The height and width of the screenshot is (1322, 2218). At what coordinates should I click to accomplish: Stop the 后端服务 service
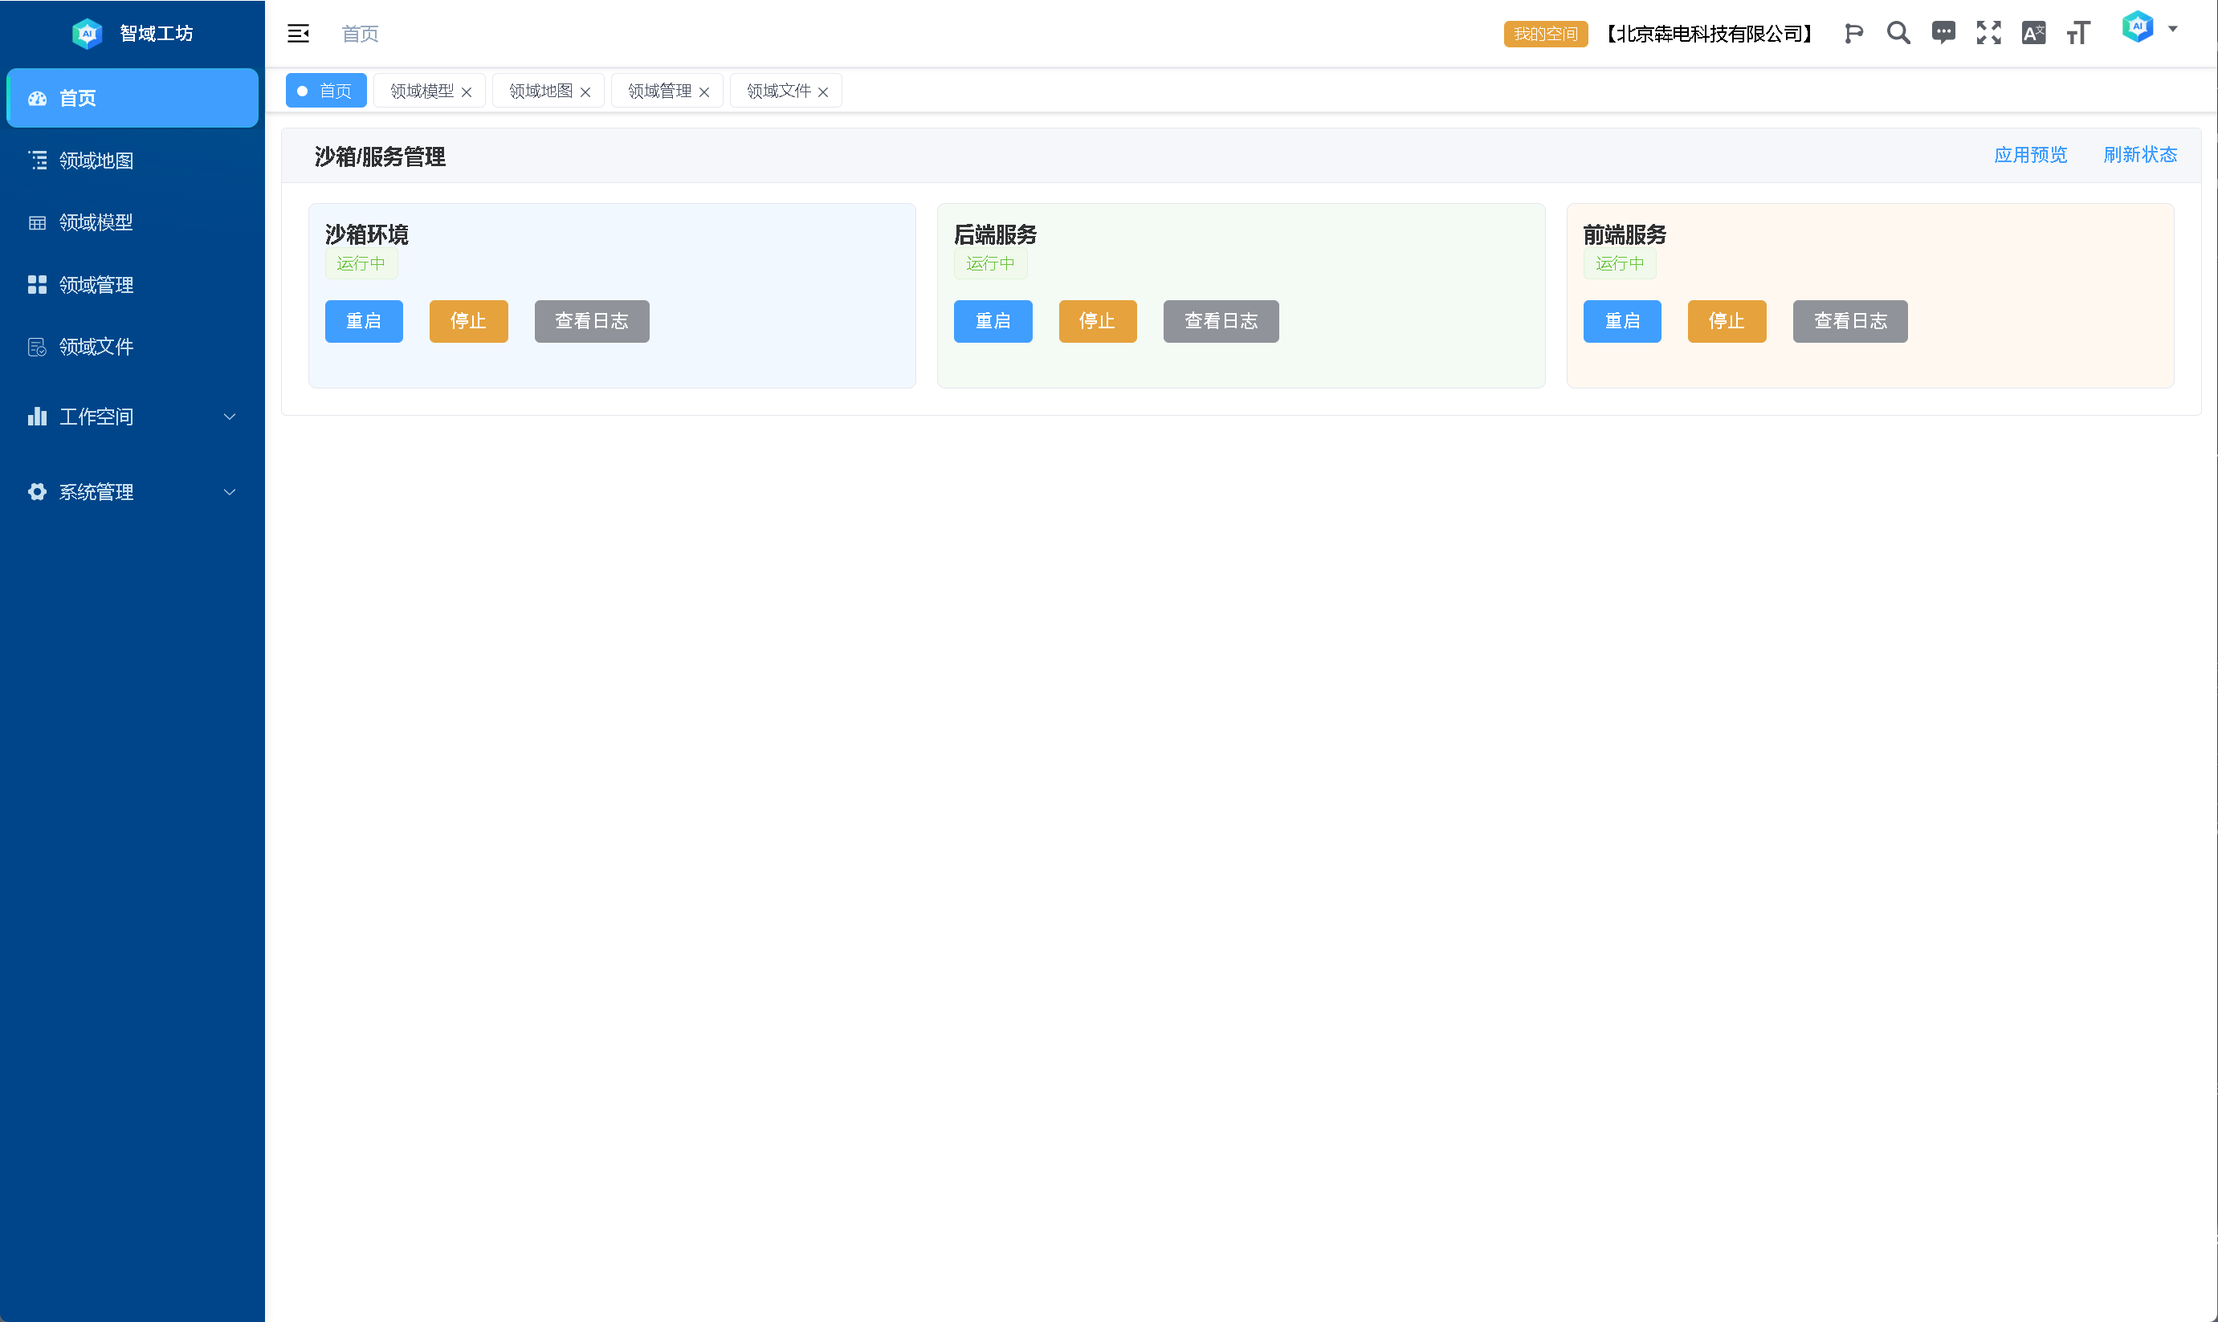(x=1097, y=321)
